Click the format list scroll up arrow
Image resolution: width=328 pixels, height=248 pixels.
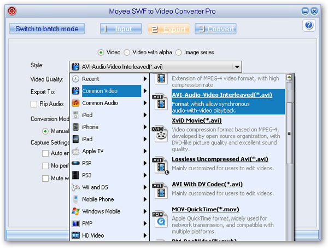pos(289,78)
